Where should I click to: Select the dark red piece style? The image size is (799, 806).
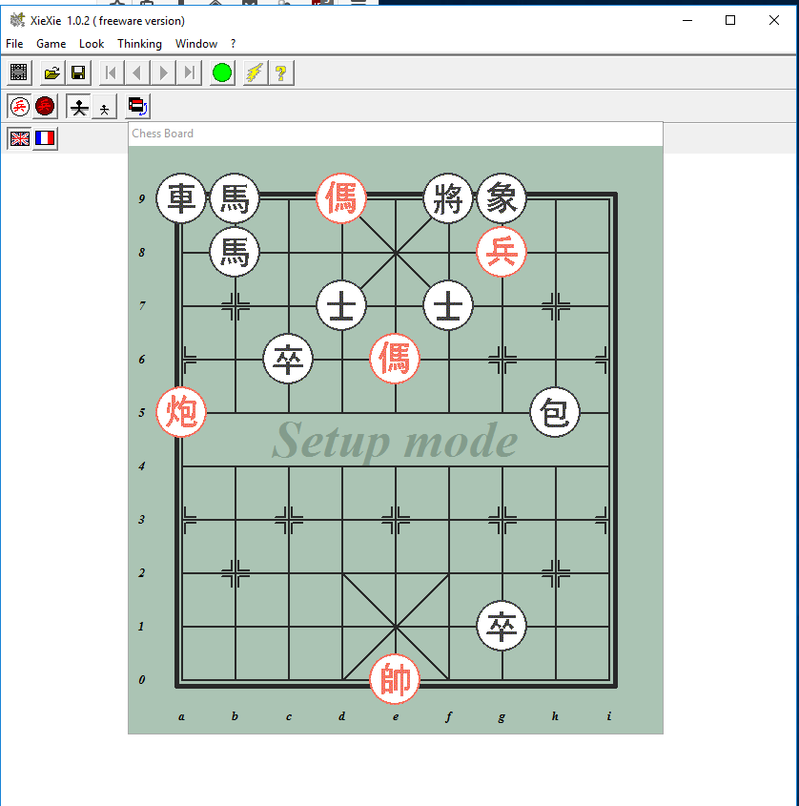[45, 107]
